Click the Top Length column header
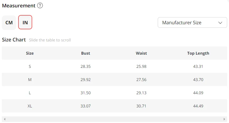The image size is (229, 123). (x=198, y=53)
